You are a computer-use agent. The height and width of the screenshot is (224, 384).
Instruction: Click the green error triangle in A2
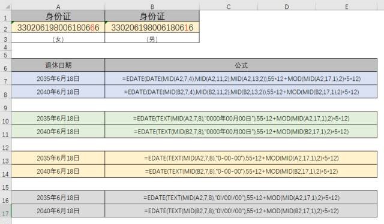point(13,23)
